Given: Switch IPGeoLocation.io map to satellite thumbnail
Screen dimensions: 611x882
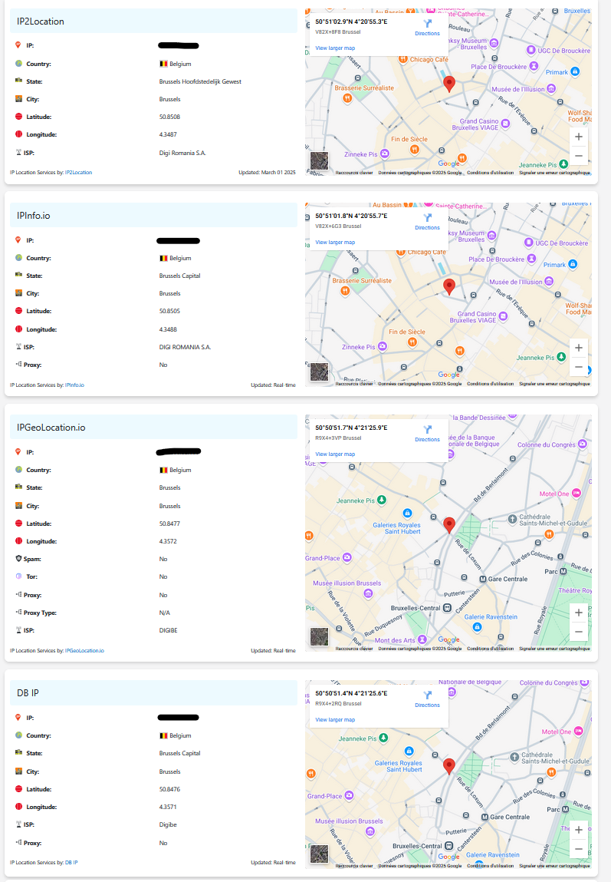Looking at the screenshot, I should pos(320,637).
